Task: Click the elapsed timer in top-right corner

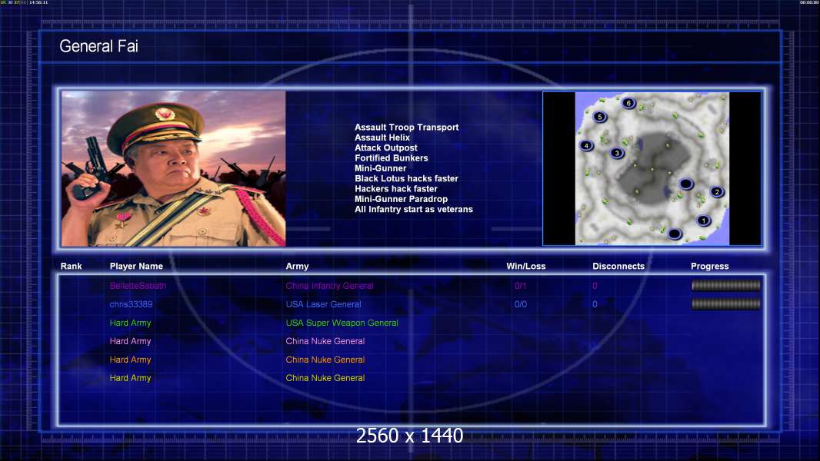Action: pyautogui.click(x=809, y=2)
